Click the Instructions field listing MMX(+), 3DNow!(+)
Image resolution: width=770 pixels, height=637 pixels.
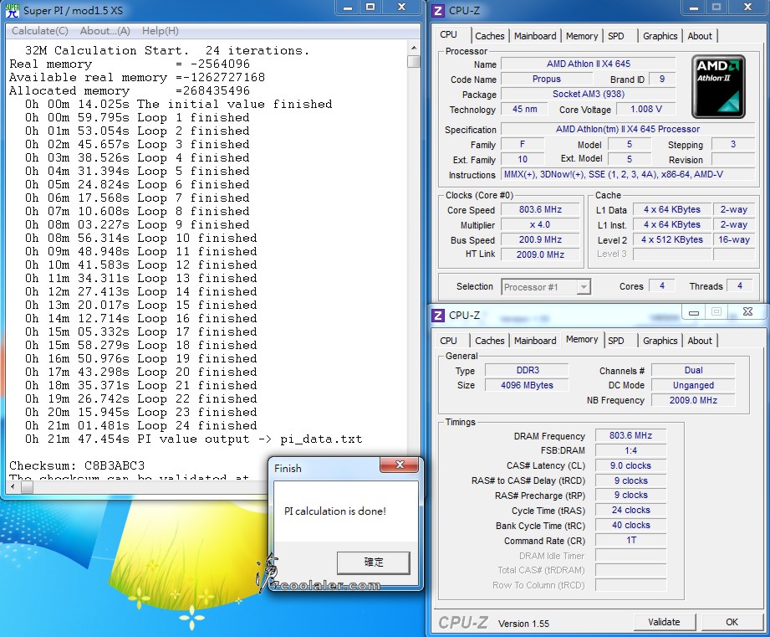628,174
